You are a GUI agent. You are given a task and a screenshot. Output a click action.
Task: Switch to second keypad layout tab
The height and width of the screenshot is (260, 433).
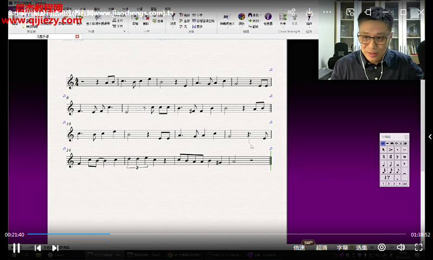388,143
